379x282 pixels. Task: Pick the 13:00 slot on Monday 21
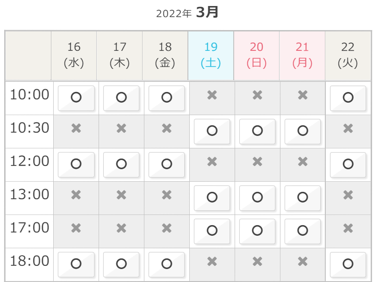[x=303, y=197]
